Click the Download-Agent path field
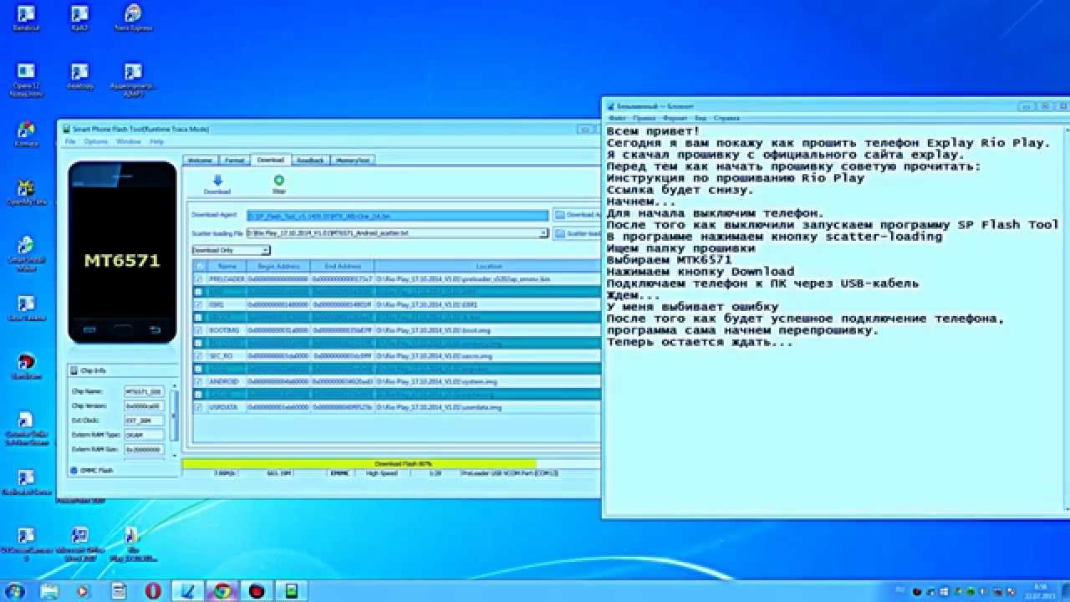This screenshot has height=602, width=1070. tap(398, 215)
